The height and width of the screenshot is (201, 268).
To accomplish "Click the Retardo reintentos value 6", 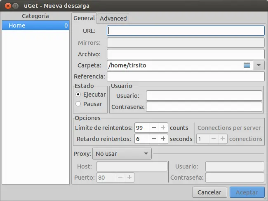I will click(142, 139).
